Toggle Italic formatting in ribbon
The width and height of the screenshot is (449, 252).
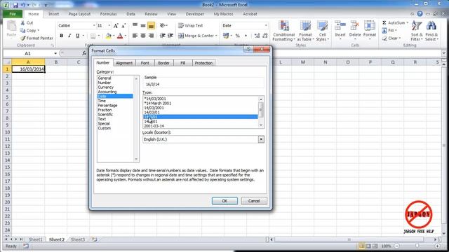pyautogui.click(x=69, y=36)
